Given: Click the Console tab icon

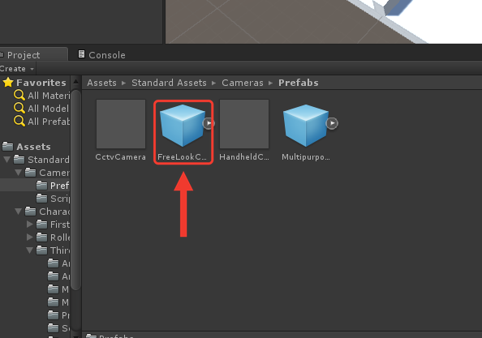Looking at the screenshot, I should 81,54.
